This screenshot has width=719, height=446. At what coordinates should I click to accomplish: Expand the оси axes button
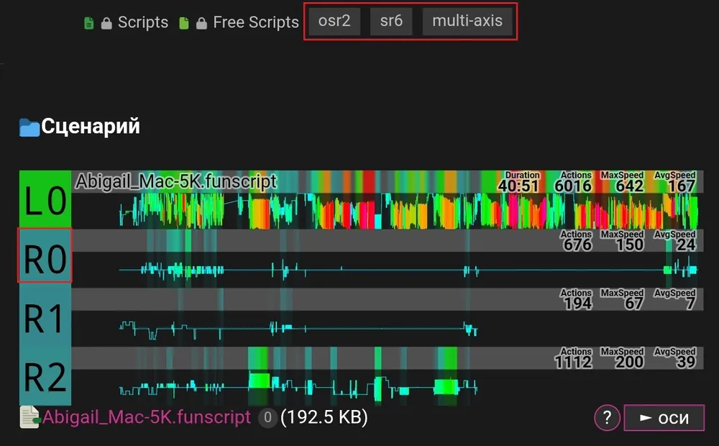click(664, 417)
